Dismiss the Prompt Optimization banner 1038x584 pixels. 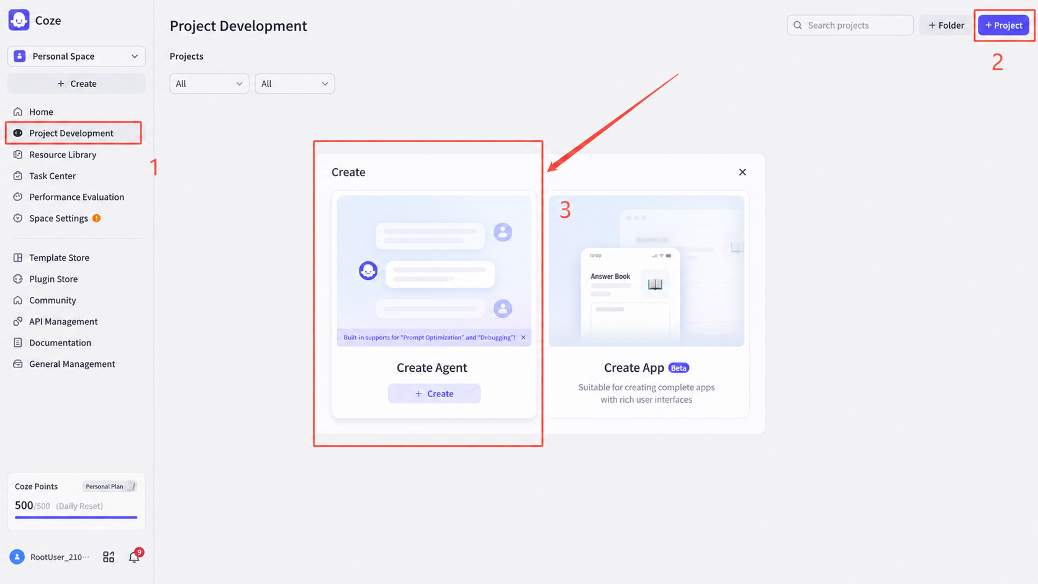point(523,338)
